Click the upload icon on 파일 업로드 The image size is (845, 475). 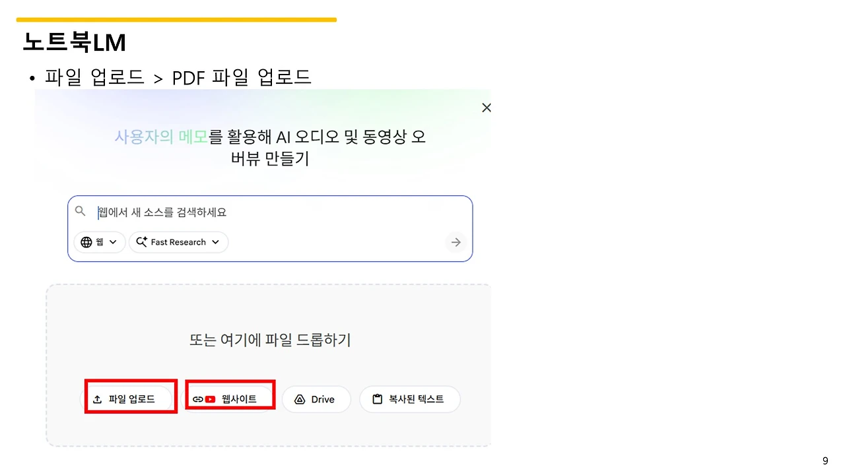[x=98, y=398]
